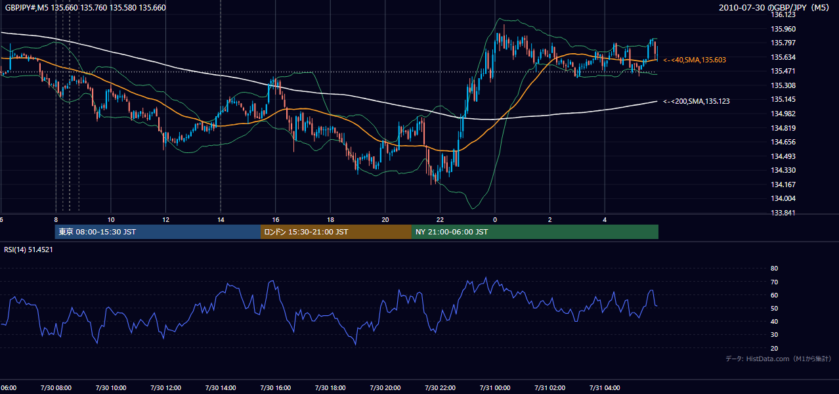The height and width of the screenshot is (394, 839).
Task: Click the 133.841 price axis label
Action: tap(783, 213)
